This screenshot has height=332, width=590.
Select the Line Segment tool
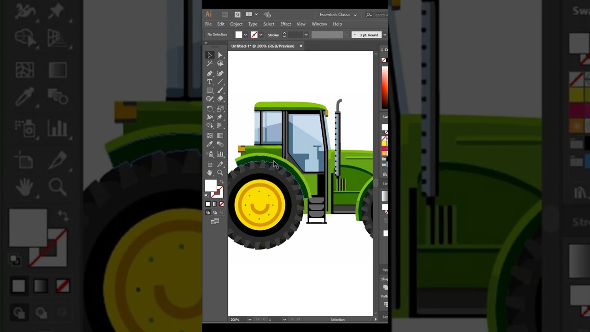pyautogui.click(x=220, y=82)
